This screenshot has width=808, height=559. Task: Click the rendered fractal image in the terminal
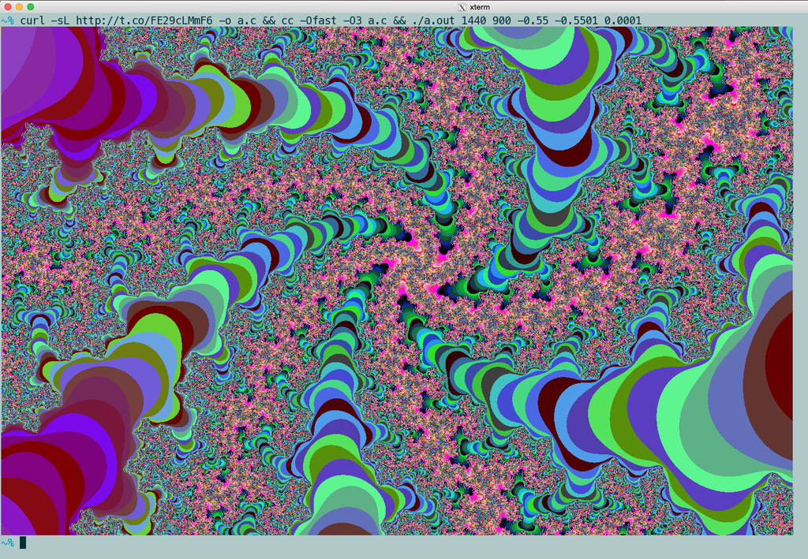pos(397,281)
